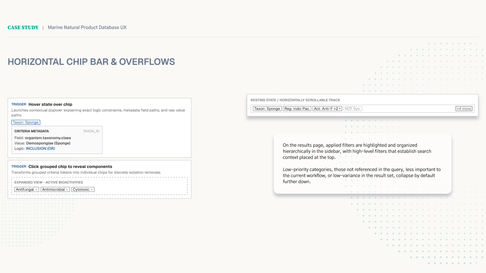The height and width of the screenshot is (273, 486).
Task: Select the dashed 'NOT Syn.' chip
Action: 353,109
